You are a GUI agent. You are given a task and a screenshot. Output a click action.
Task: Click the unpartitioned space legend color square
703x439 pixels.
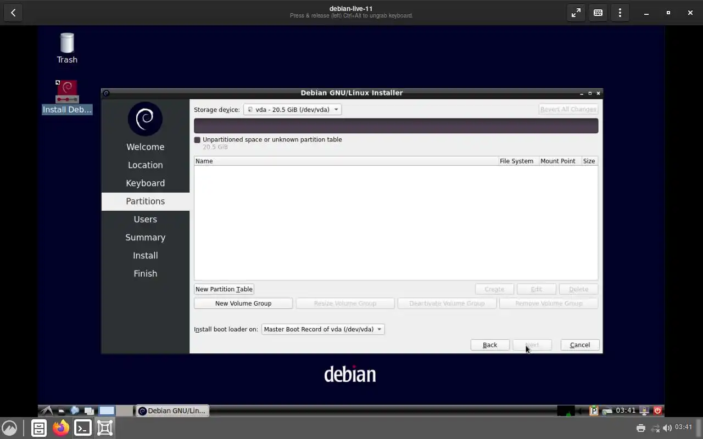click(197, 140)
